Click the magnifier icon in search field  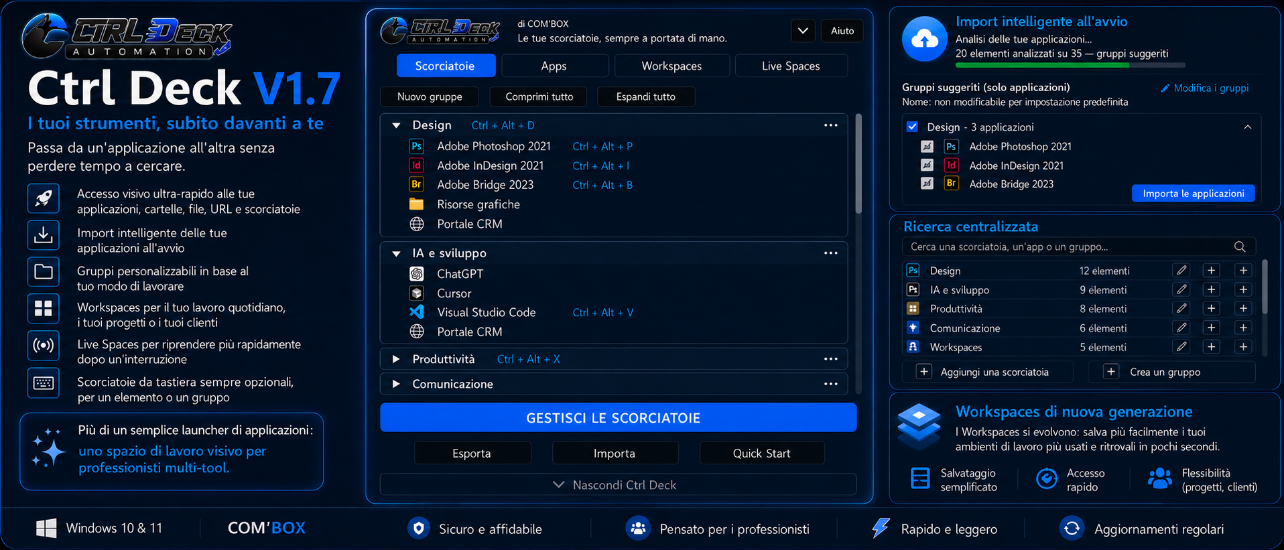1240,247
